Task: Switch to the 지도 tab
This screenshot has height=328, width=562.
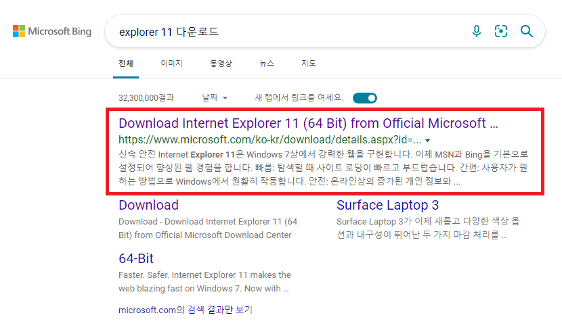Action: pyautogui.click(x=308, y=64)
